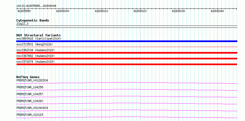The height and width of the screenshot is (121, 245).
Task: Open transcript PRDM15|NR_104258
Action: pyautogui.click(x=30, y=87)
